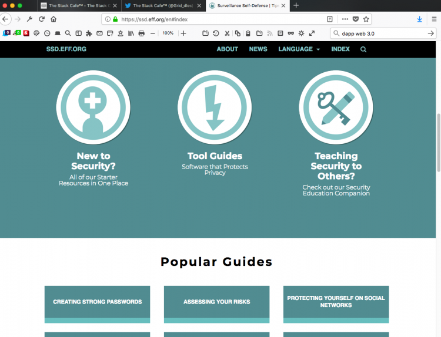Click the recent history rewind-clock icon
Viewport: 441px width, 337px height.
[216, 33]
